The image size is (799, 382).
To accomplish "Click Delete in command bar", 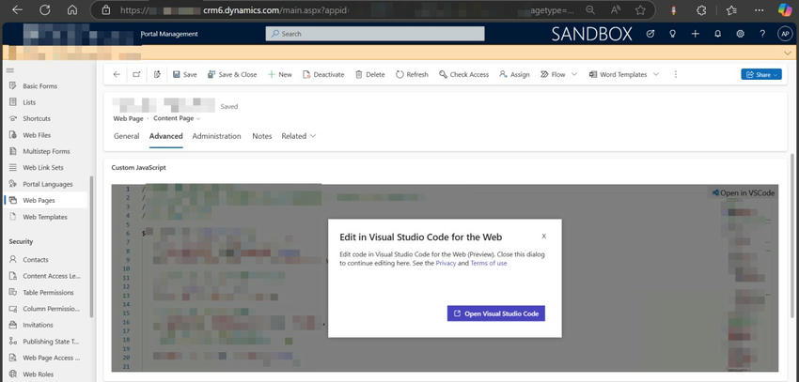I will tap(370, 74).
